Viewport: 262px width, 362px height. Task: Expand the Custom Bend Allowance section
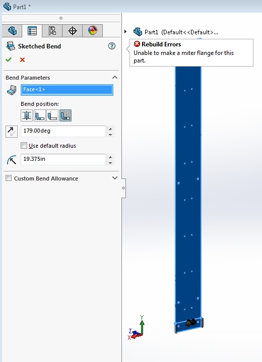coord(115,178)
